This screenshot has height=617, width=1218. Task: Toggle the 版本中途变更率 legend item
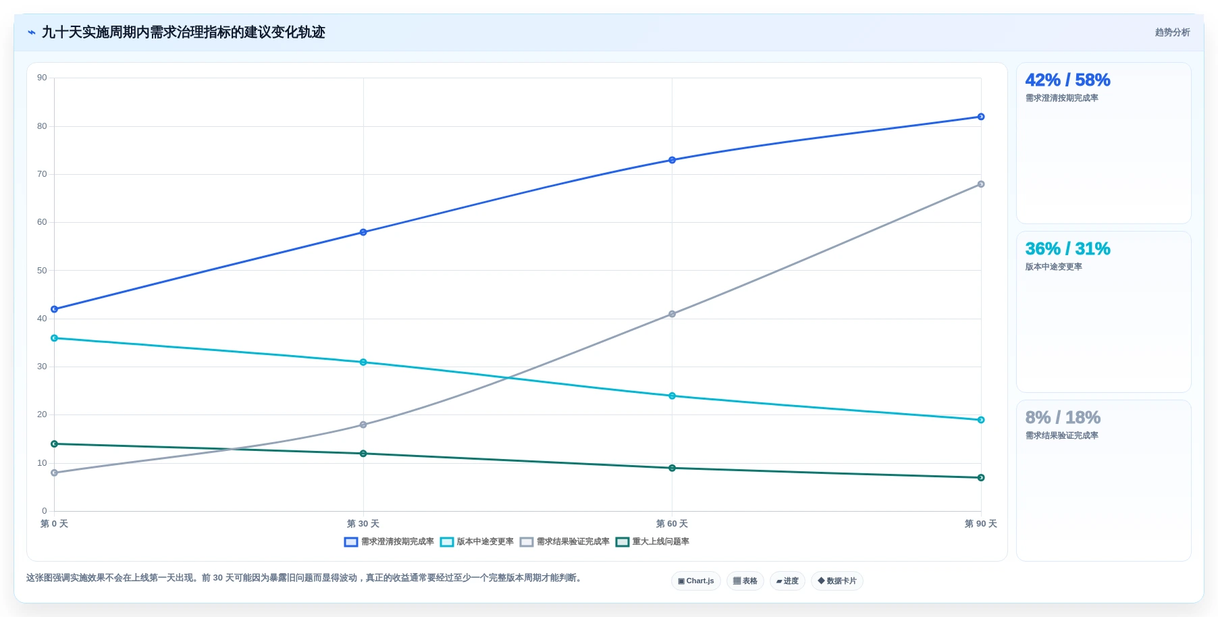477,541
